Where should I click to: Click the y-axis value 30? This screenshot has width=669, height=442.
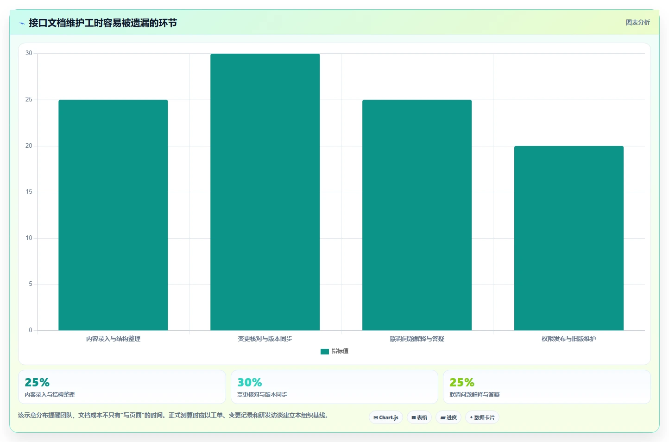pos(29,53)
